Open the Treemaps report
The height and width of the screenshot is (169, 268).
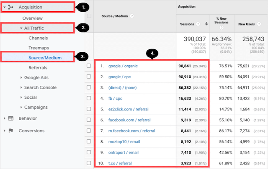pyautogui.click(x=39, y=48)
